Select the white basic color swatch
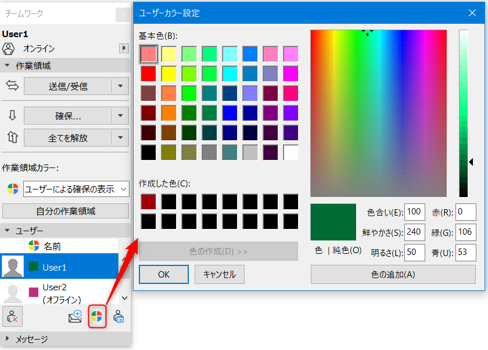This screenshot has height=350, width=488. [291, 152]
